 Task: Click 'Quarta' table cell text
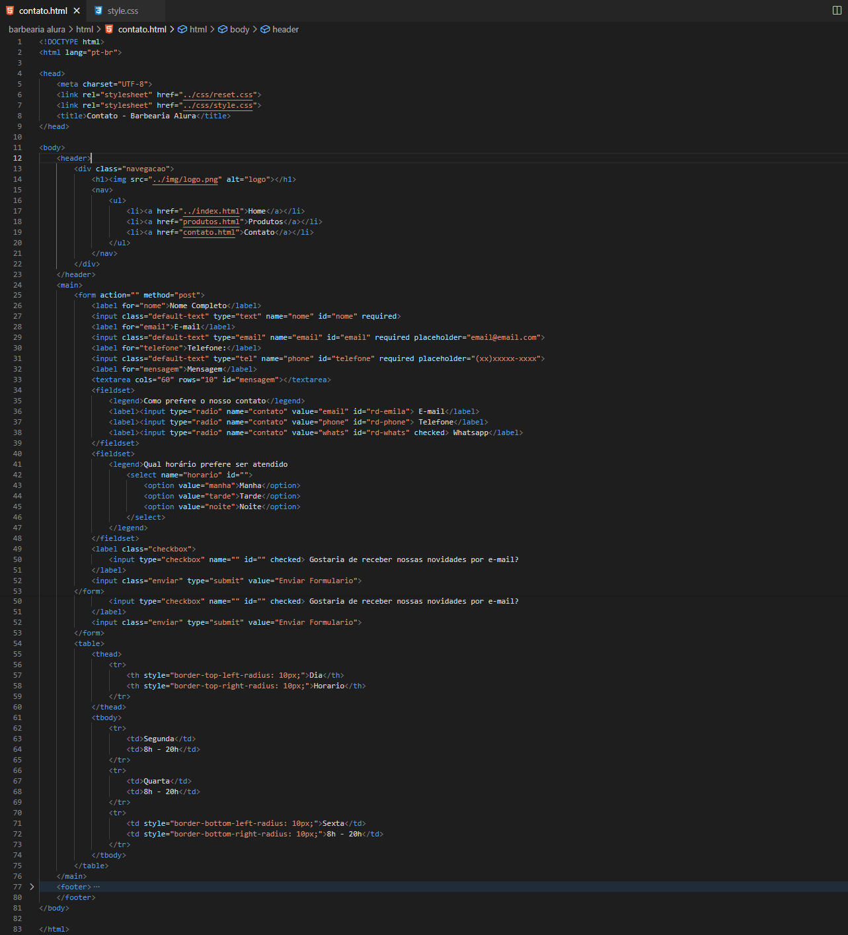[x=157, y=781]
